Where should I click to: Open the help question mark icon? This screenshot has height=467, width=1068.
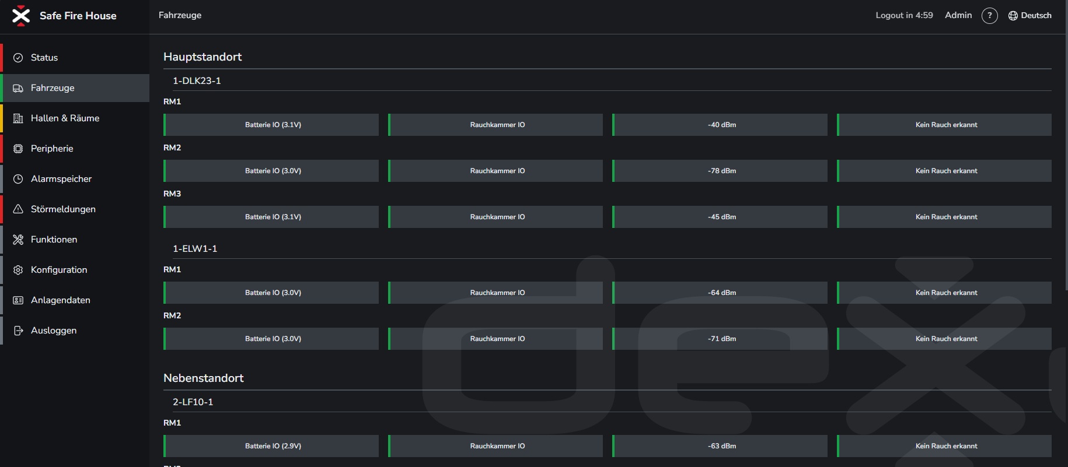(x=990, y=16)
